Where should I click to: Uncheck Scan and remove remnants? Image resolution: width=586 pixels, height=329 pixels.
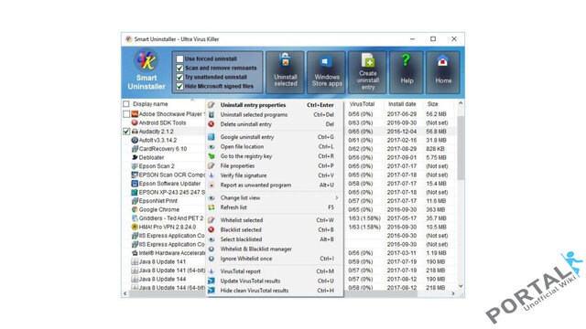pyautogui.click(x=179, y=68)
